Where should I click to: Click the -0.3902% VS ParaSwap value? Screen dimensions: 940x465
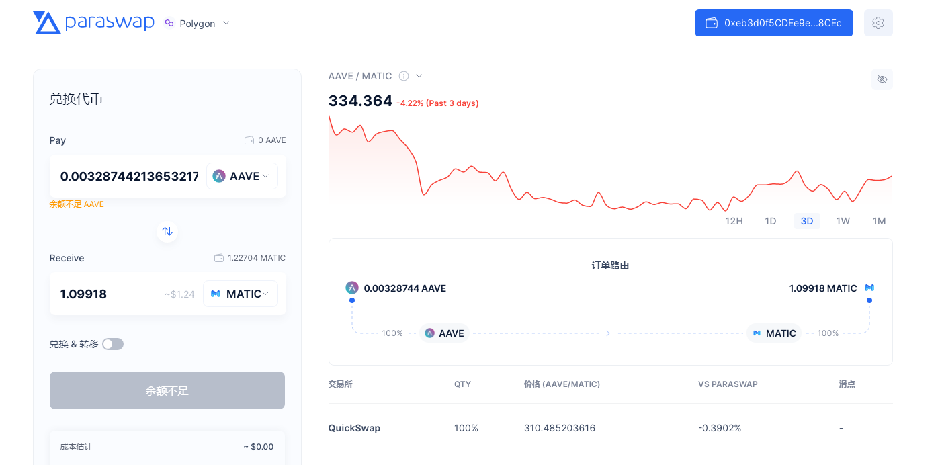(x=720, y=428)
